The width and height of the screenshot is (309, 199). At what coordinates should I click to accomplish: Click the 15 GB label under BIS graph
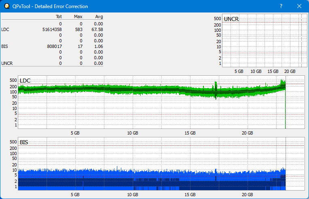click(x=190, y=195)
